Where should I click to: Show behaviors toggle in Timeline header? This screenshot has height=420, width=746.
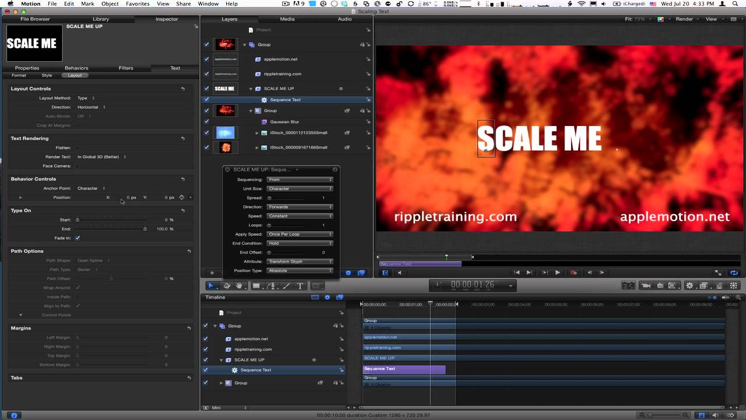pos(327,297)
